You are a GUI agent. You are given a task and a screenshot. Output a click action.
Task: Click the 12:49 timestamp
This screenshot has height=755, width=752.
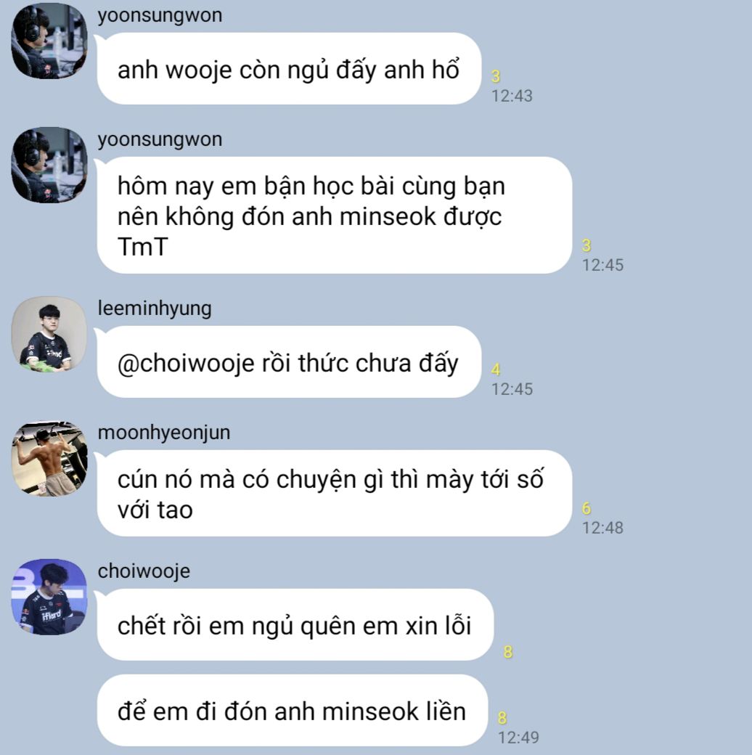pos(518,737)
